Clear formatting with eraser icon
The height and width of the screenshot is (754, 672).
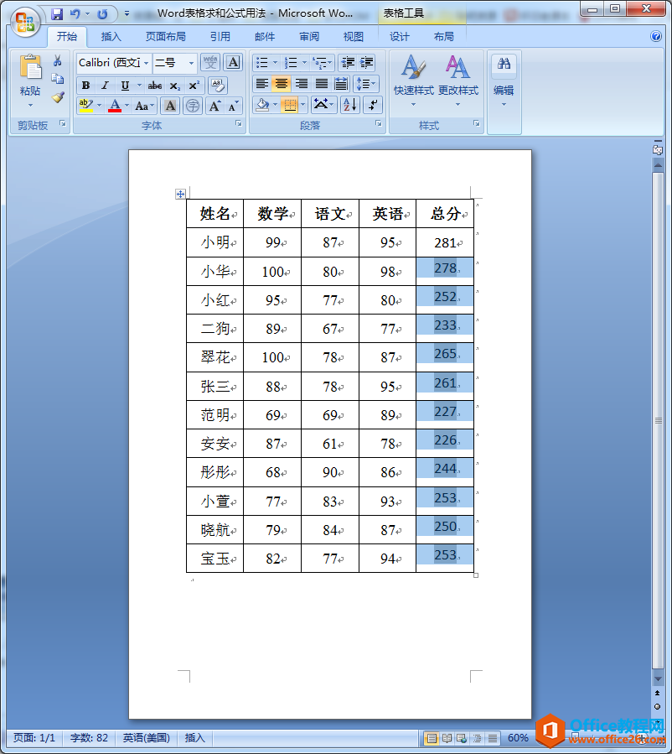point(218,86)
